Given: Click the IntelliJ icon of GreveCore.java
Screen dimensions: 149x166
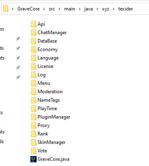Looking at the screenshot, I should 34,159.
